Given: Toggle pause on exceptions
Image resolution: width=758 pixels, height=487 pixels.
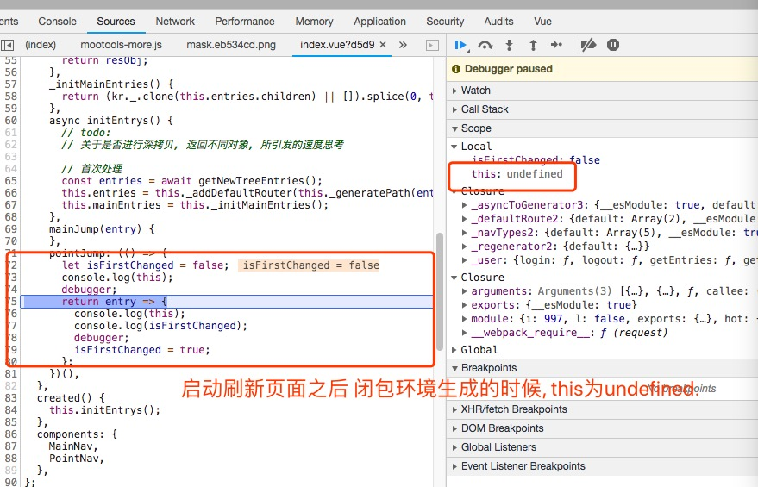Looking at the screenshot, I should click(613, 45).
